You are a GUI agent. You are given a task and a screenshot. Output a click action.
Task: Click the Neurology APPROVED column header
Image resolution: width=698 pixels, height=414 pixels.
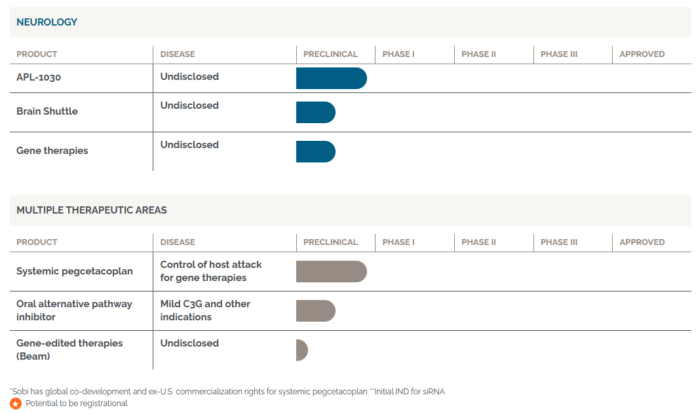(x=642, y=54)
